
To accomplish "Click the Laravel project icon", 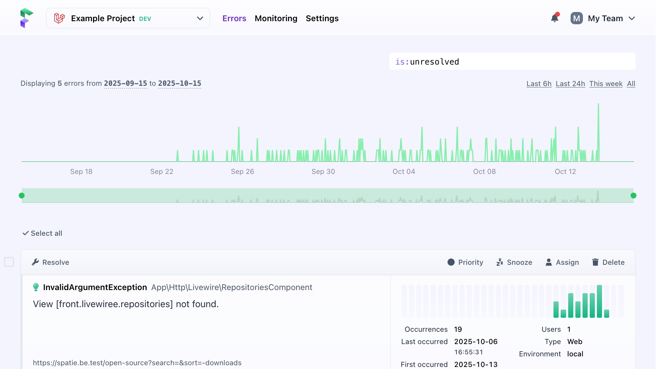I will click(59, 18).
